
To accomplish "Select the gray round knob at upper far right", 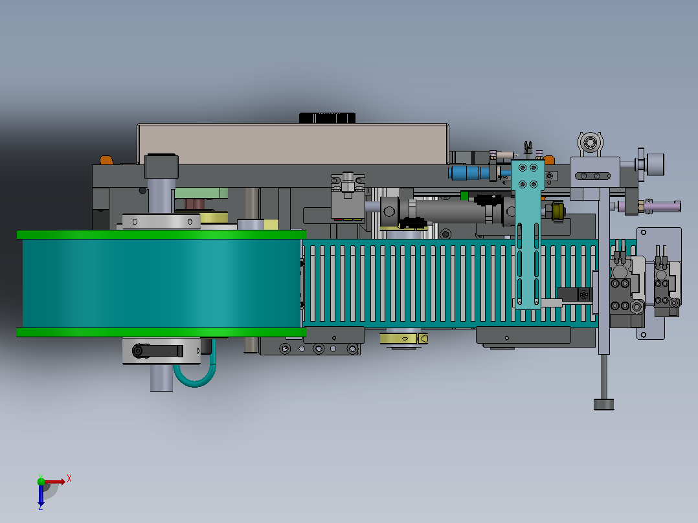I will click(655, 164).
